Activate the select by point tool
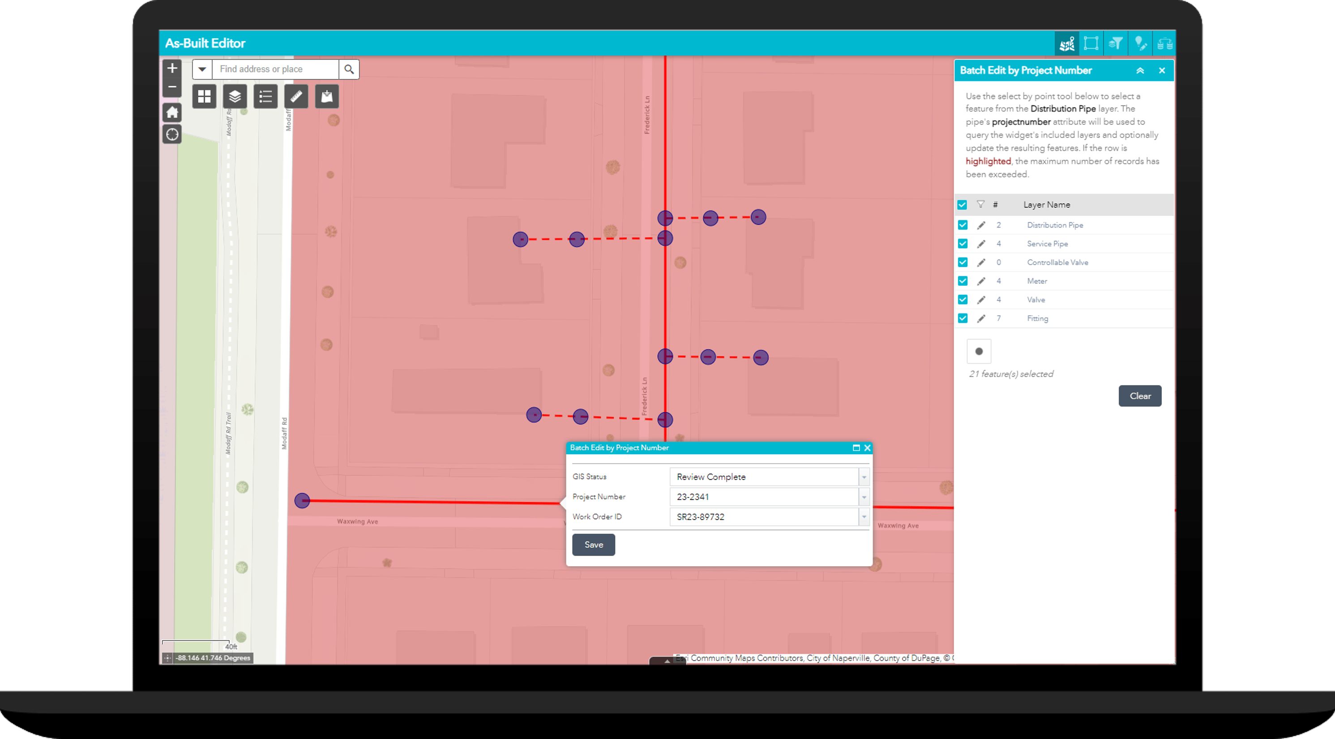 click(x=979, y=351)
